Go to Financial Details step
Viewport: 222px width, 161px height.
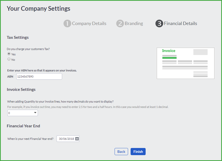[x=180, y=23]
